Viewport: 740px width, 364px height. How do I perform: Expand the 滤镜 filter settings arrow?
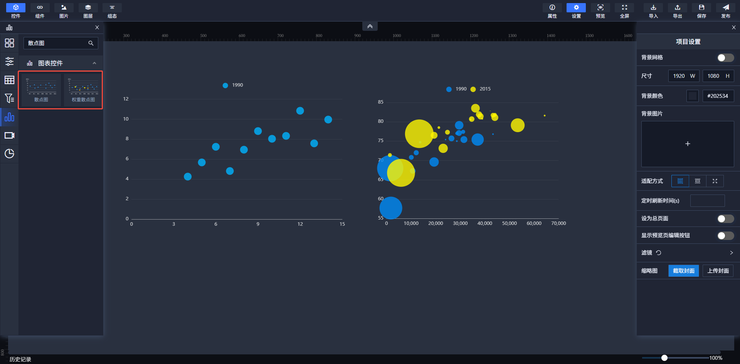pyautogui.click(x=731, y=253)
